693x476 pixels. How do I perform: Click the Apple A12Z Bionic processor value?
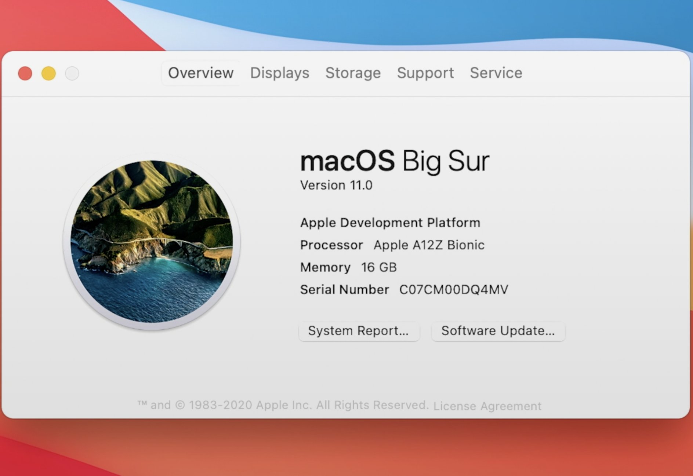[x=429, y=245]
